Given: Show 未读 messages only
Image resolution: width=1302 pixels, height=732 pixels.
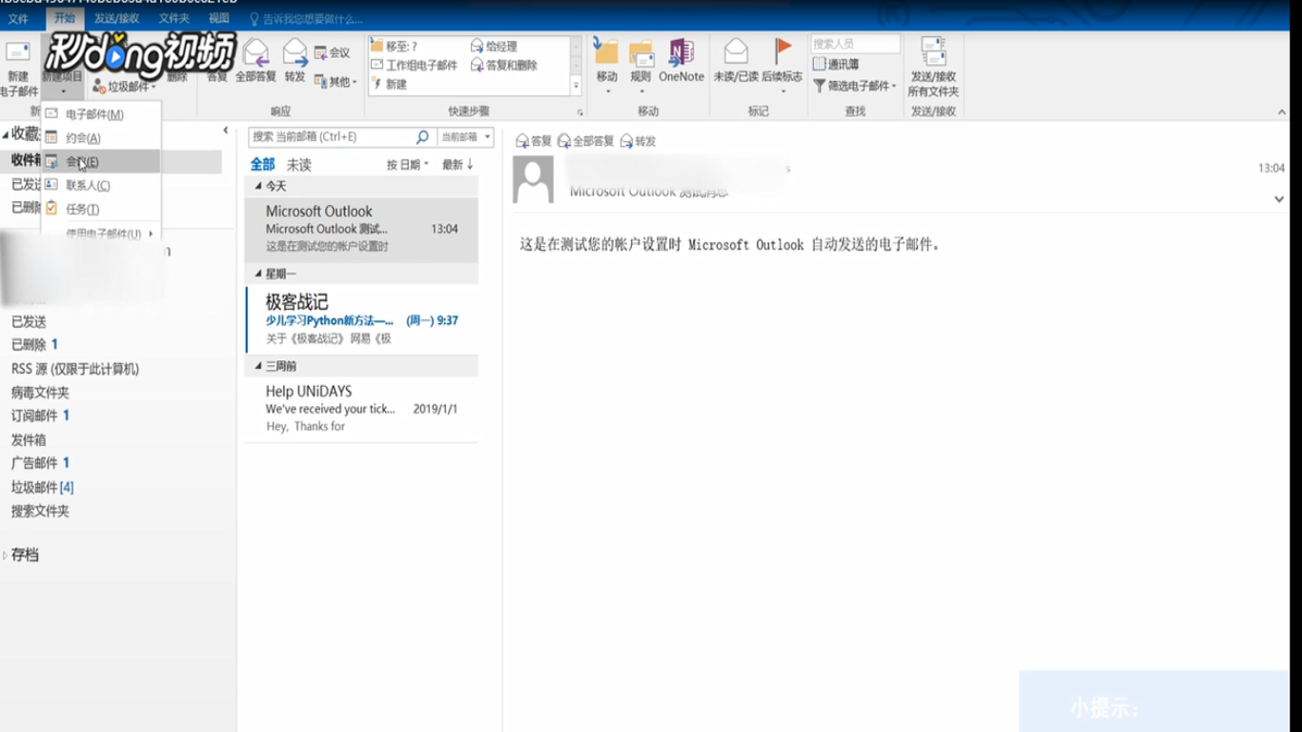Looking at the screenshot, I should point(299,165).
